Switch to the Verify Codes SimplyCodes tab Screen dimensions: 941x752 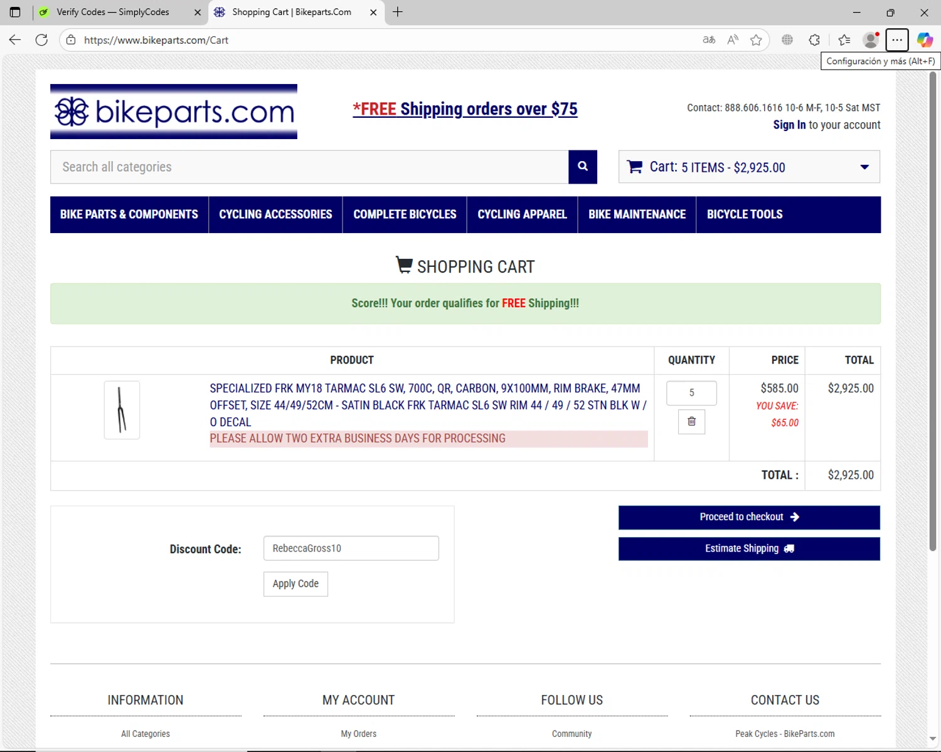pos(113,12)
